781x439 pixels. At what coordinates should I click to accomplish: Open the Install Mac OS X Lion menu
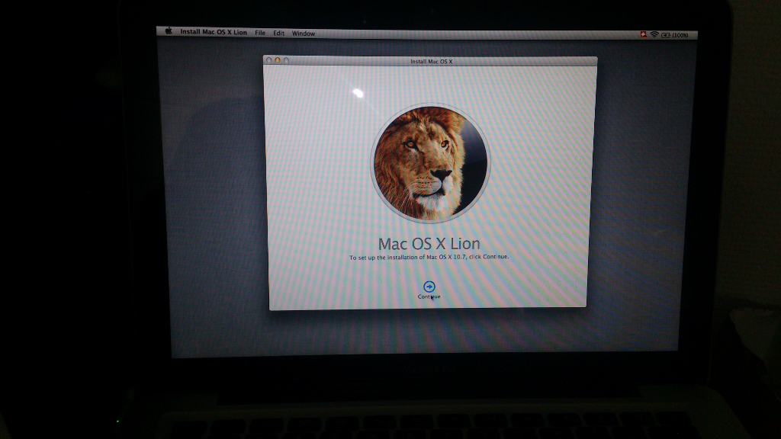214,32
